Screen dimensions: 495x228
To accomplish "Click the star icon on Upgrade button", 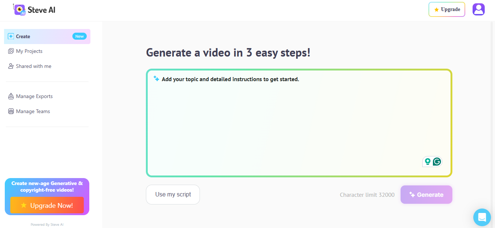I will point(436,10).
